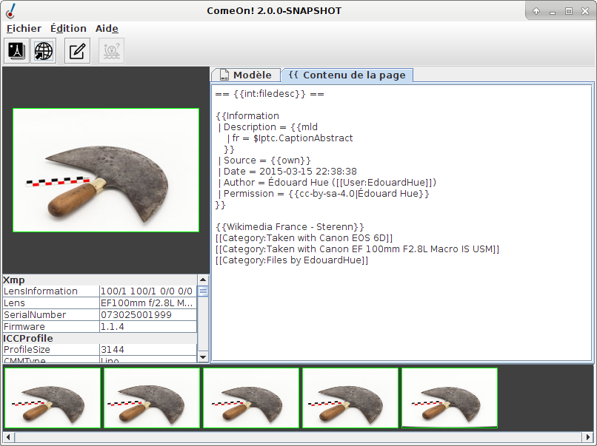
Task: Select the ProfileSize metadata row label
Action: (51, 349)
